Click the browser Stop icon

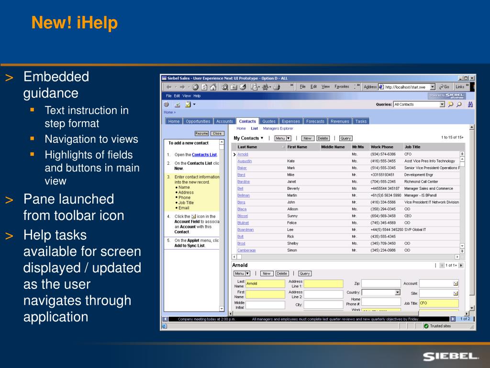pyautogui.click(x=195, y=87)
